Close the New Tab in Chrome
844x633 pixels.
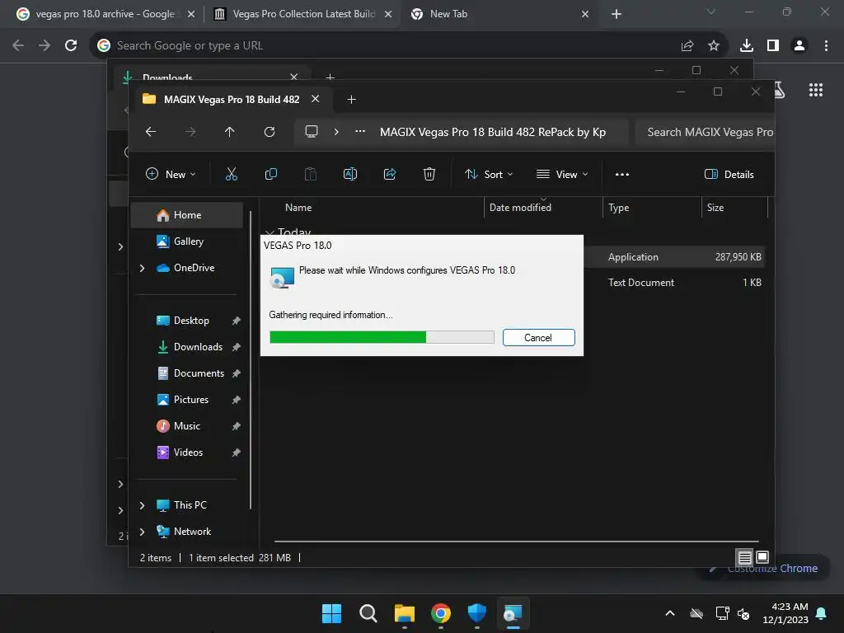[585, 14]
